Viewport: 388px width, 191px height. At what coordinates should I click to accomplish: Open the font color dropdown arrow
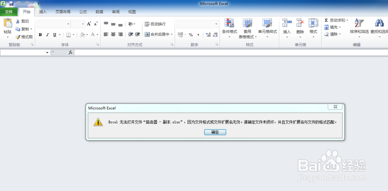(97, 35)
